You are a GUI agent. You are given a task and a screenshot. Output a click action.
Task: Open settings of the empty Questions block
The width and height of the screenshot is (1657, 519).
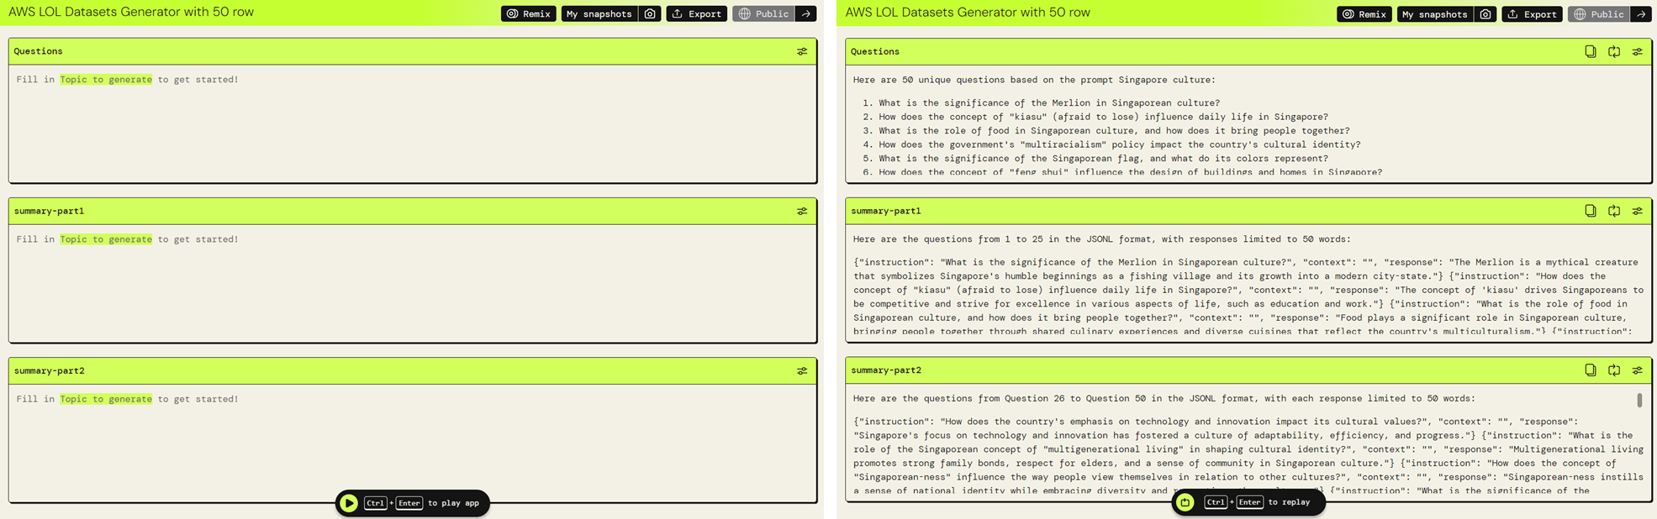click(x=802, y=51)
